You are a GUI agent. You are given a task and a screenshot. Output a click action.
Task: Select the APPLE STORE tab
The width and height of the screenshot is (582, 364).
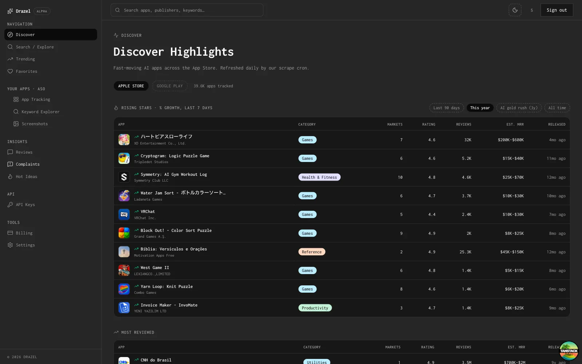coord(131,86)
